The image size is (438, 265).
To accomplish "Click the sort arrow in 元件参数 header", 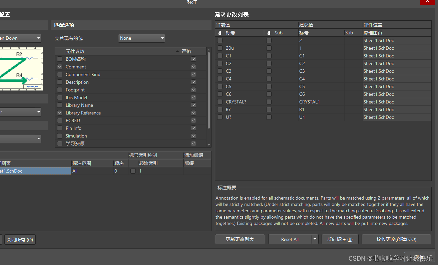I will coord(177,51).
